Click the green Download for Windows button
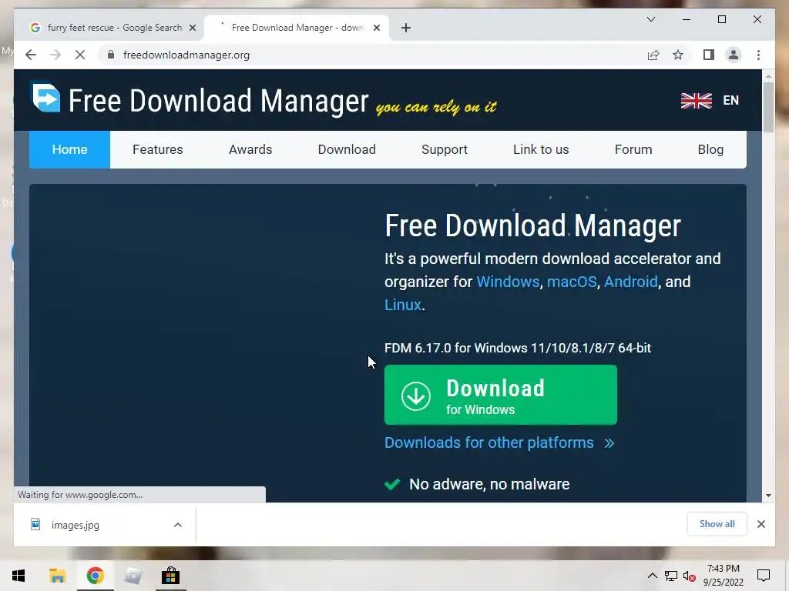This screenshot has width=789, height=591. [x=501, y=395]
